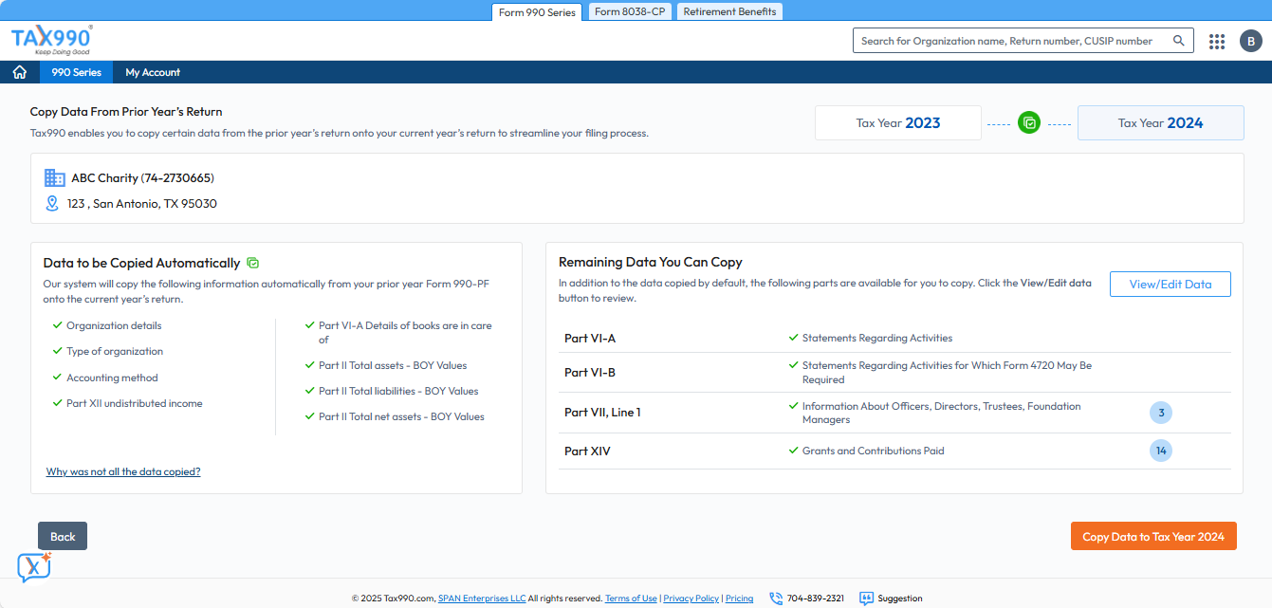Click the location pin icon by address
1272x608 pixels.
[x=52, y=203]
